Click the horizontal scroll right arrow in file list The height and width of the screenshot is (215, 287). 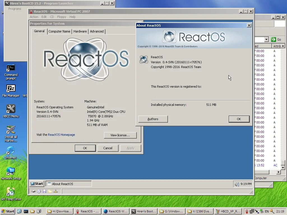coord(279,172)
